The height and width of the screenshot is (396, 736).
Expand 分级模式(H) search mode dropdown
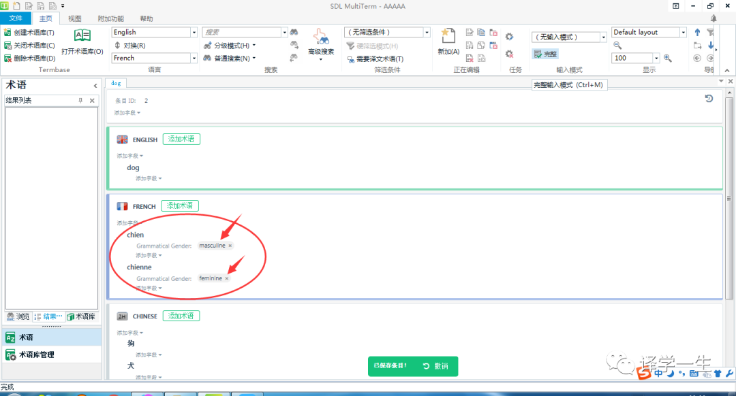pos(254,46)
